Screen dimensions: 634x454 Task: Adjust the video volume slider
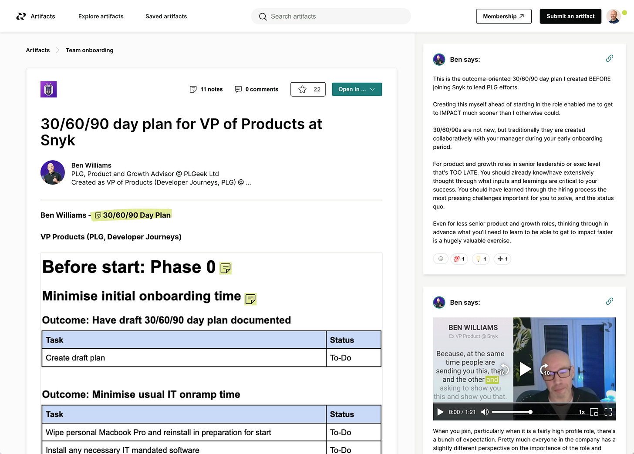point(512,412)
